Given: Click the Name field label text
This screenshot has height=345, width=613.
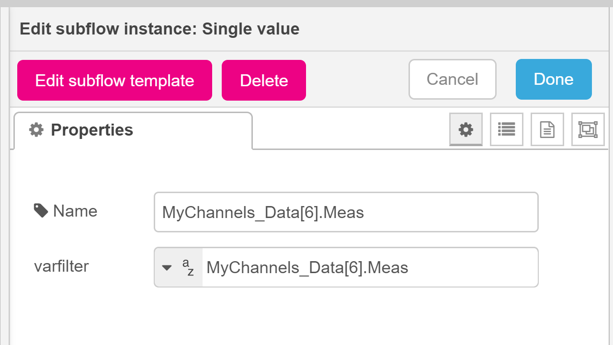Looking at the screenshot, I should pos(75,211).
